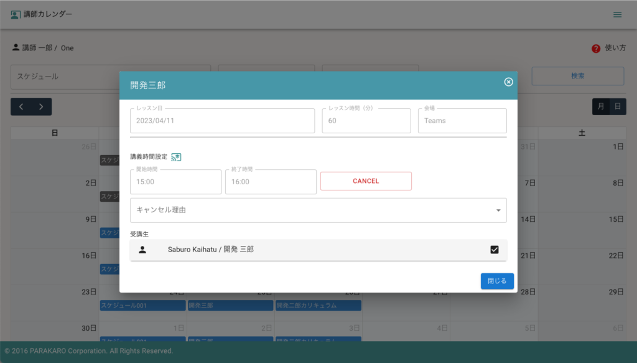Open the hamburger menu in the header

(617, 14)
